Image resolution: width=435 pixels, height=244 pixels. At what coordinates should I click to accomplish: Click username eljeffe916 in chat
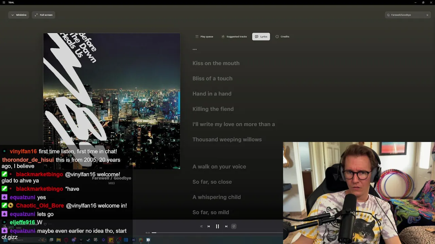point(22,223)
